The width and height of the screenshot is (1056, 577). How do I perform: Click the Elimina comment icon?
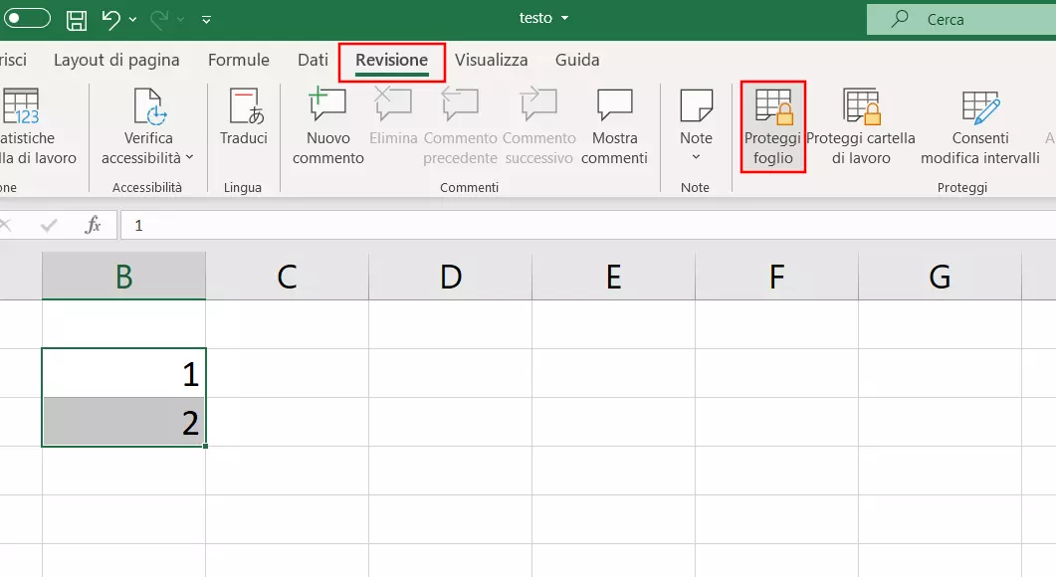tap(392, 105)
